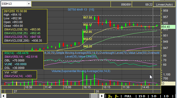Viewport: 177px width, 98px height.
Task: Click the date 28 axis label
Action: [x=97, y=91]
